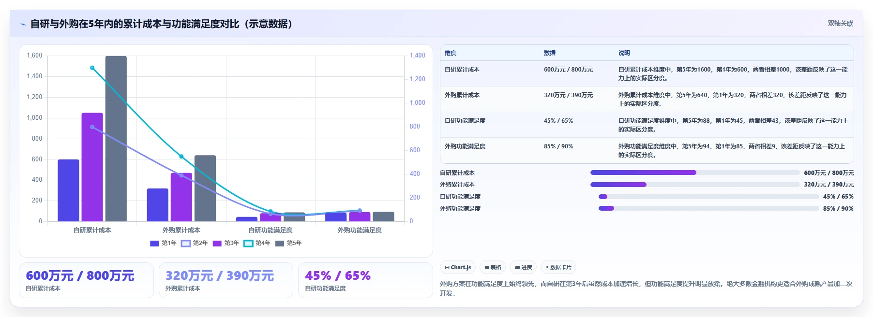Click the x-axis label 外购累计成本
873x317 pixels.
tap(181, 230)
